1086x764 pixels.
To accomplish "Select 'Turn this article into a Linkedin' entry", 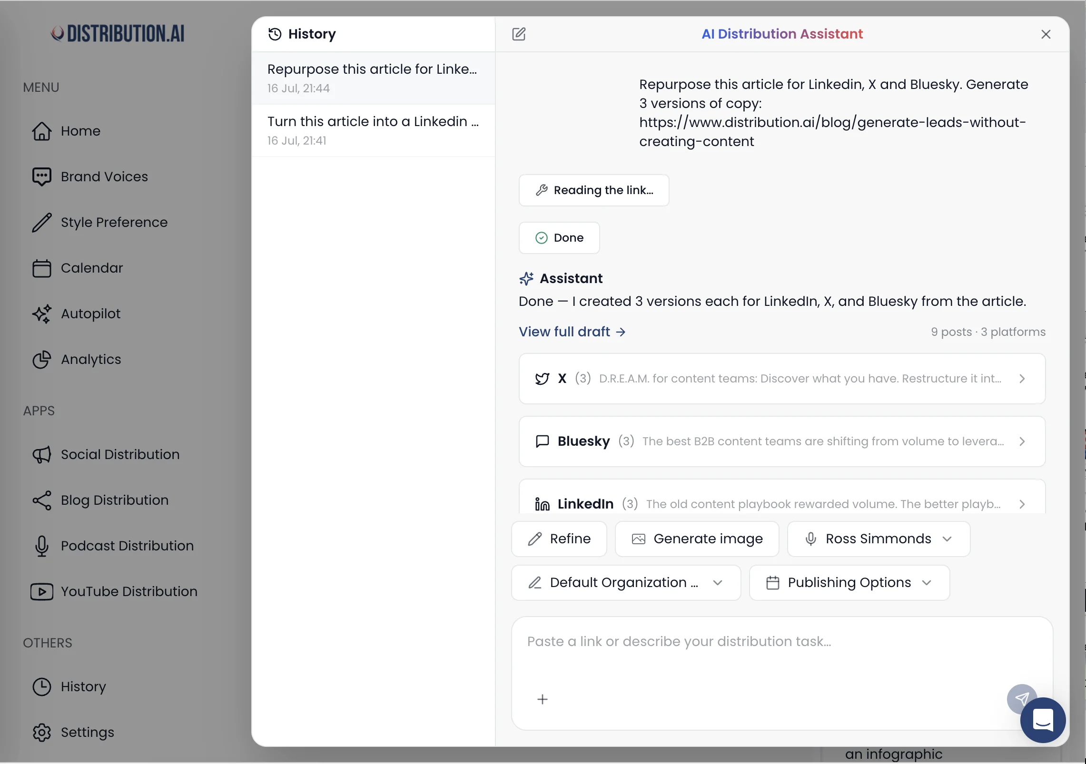I will (x=374, y=130).
